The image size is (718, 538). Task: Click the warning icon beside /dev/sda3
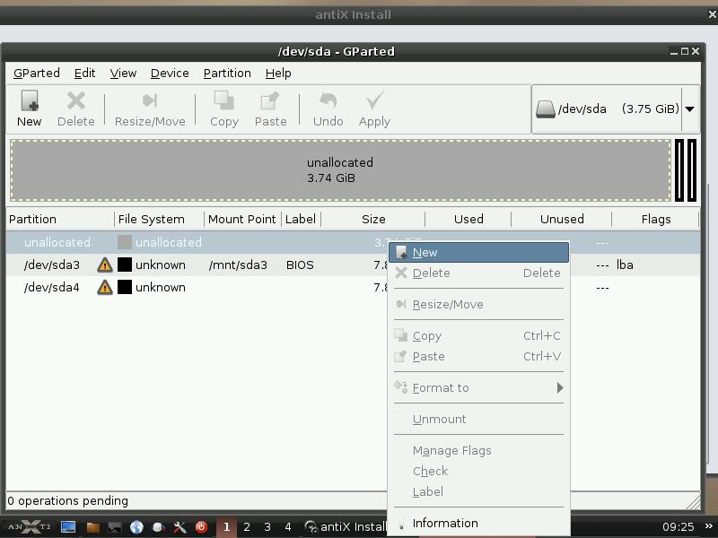click(105, 265)
